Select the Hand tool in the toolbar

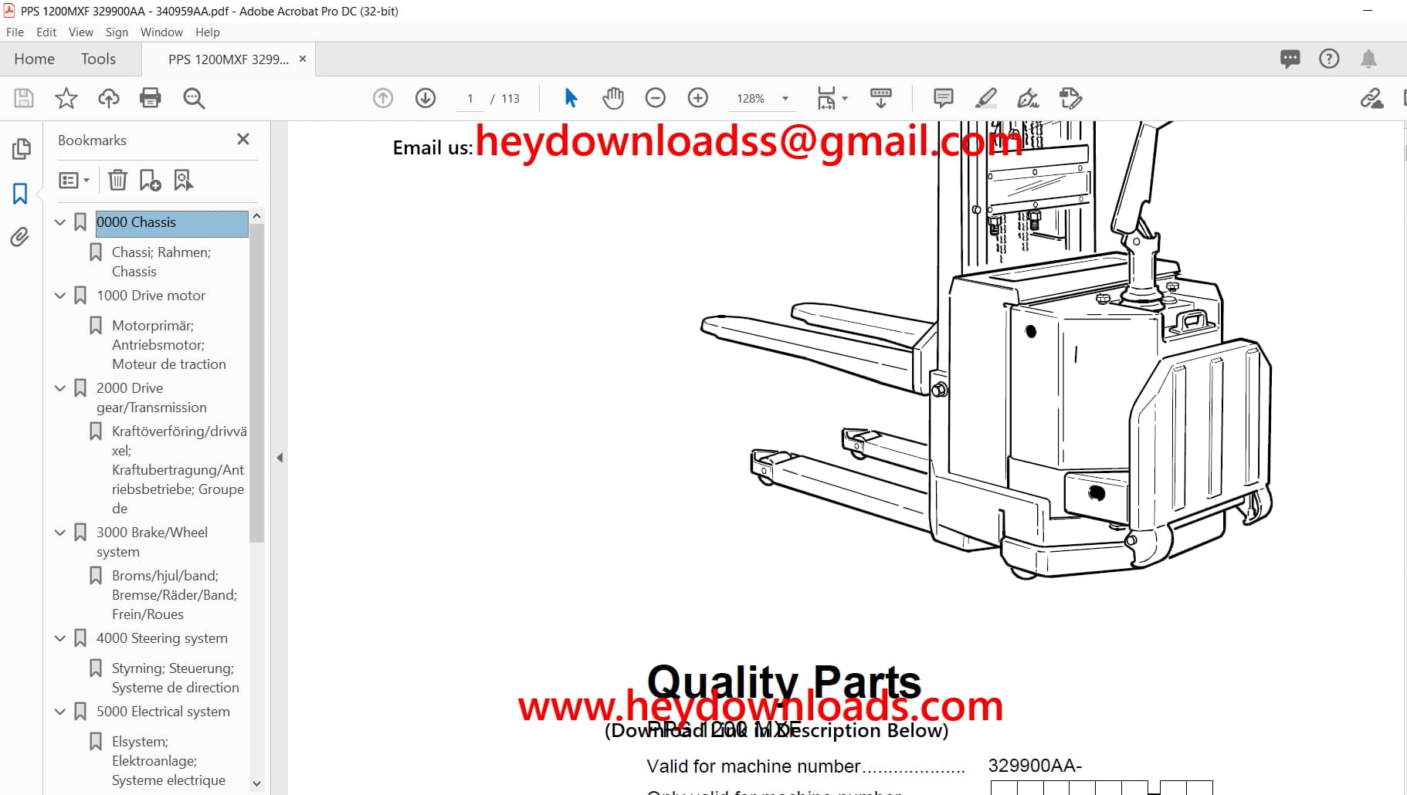click(612, 98)
